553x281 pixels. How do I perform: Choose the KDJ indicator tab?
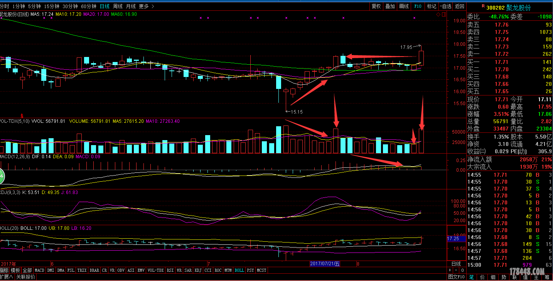[198, 270]
